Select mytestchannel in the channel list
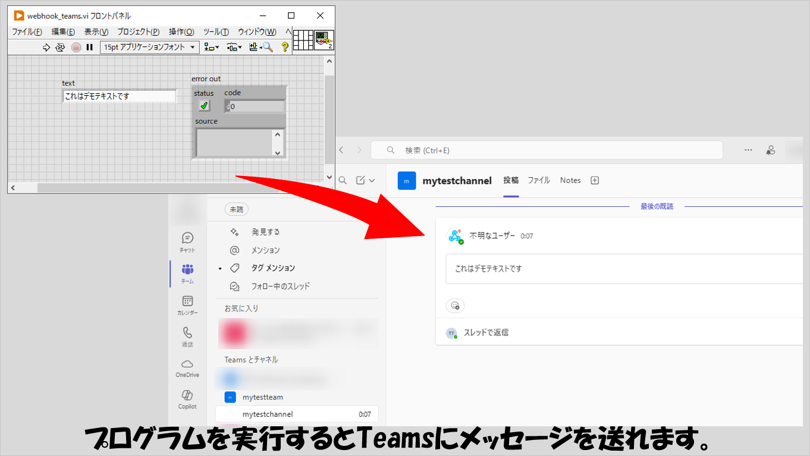Image resolution: width=810 pixels, height=456 pixels. tap(297, 414)
